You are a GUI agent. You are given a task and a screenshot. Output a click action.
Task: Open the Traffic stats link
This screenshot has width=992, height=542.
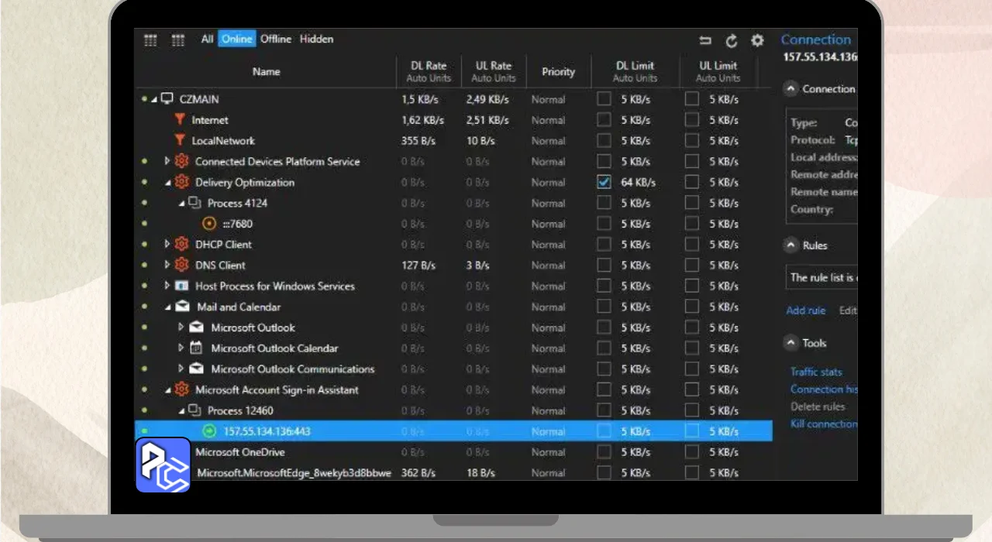point(816,372)
